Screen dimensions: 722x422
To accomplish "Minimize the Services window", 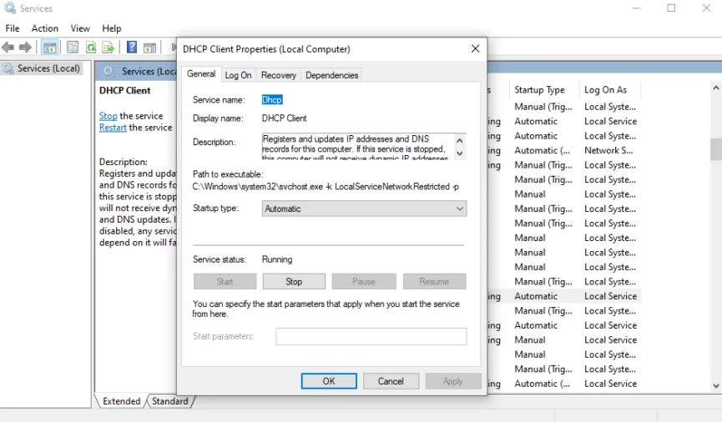I will click(x=637, y=8).
